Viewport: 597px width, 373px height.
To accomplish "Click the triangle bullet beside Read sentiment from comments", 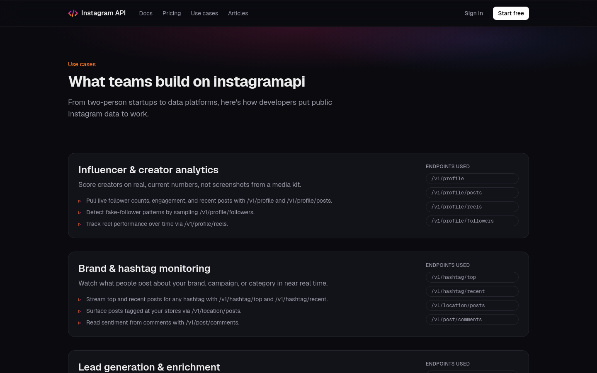I will pos(80,323).
